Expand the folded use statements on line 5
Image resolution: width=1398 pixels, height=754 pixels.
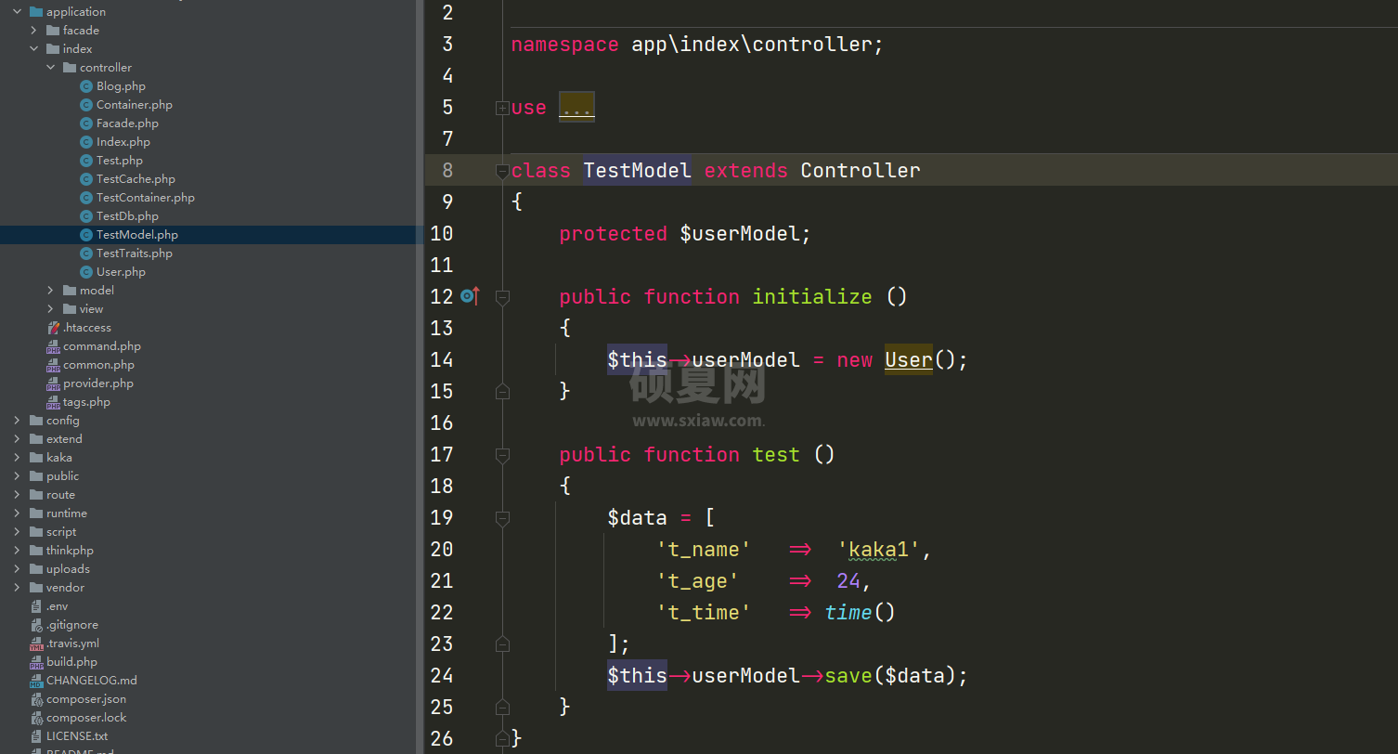point(502,108)
